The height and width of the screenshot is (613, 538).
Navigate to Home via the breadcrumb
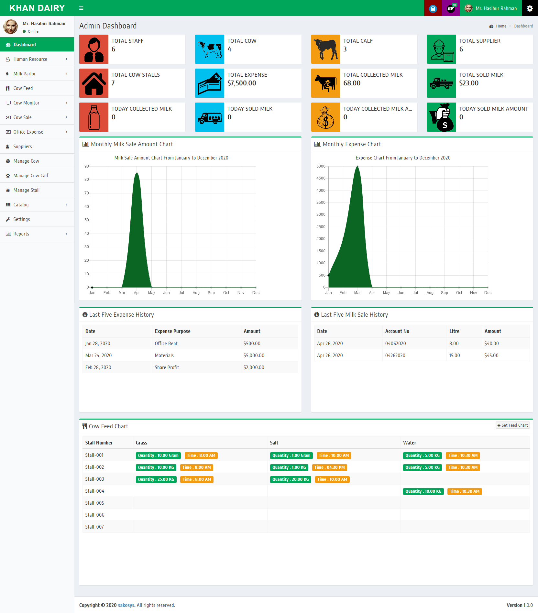click(501, 26)
